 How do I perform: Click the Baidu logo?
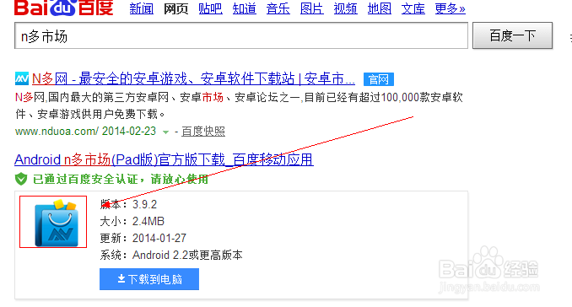point(64,8)
